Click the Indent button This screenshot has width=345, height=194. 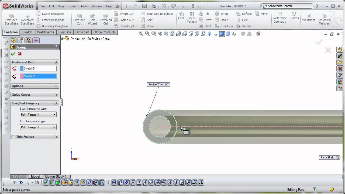pyautogui.click(x=244, y=26)
